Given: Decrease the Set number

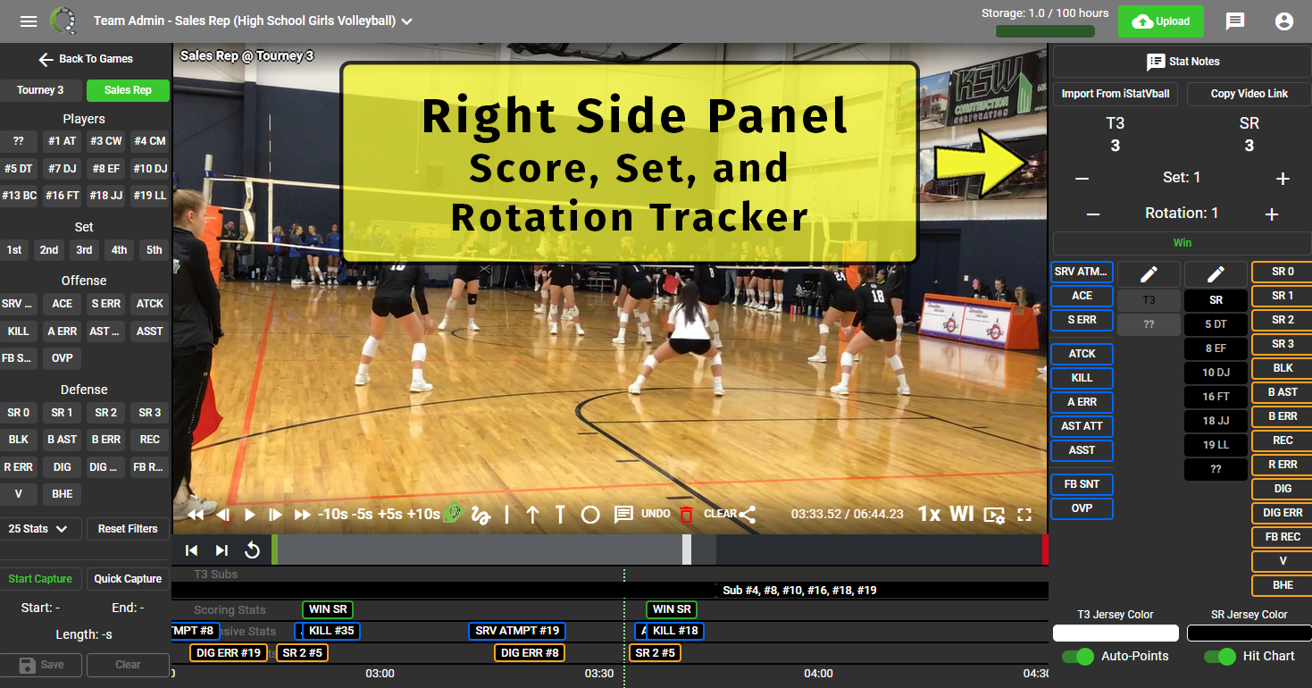Looking at the screenshot, I should (1082, 179).
